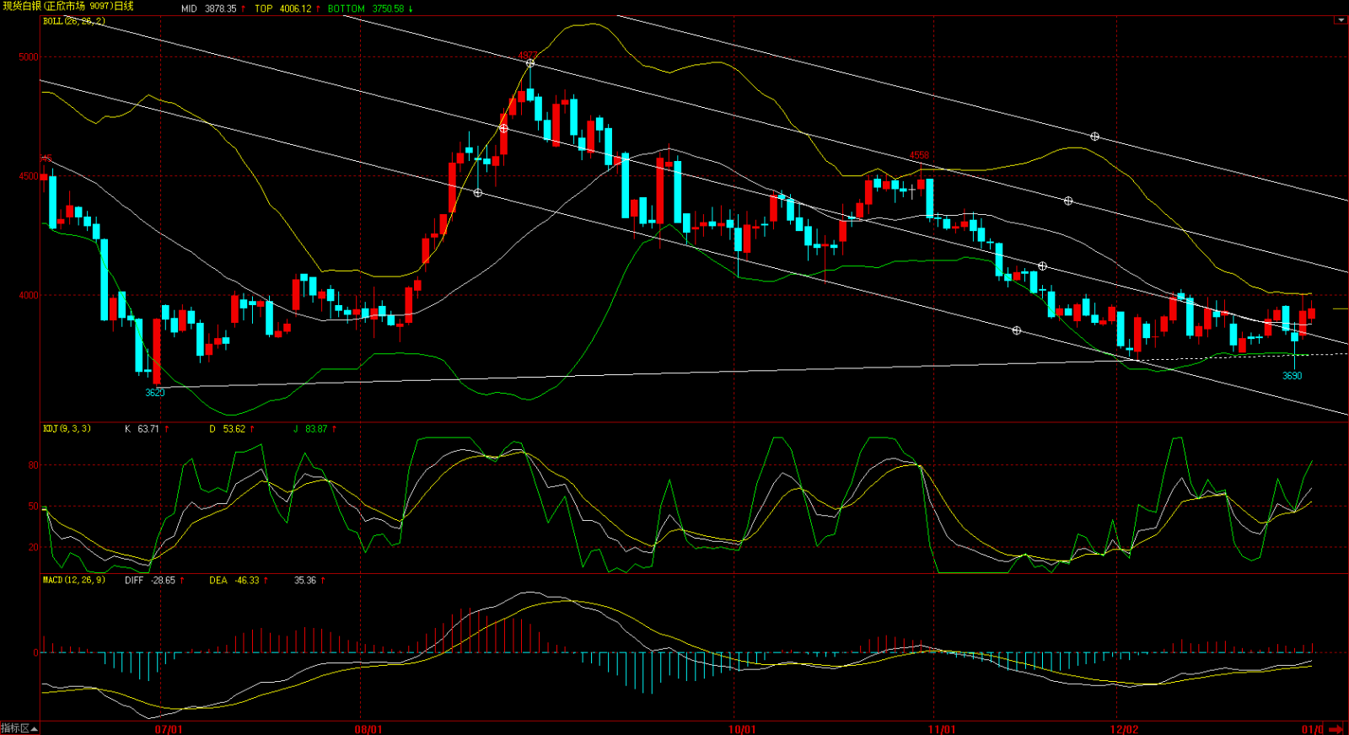Viewport: 1349px width, 735px height.
Task: Click the 3620 low price label
Action: pos(155,393)
